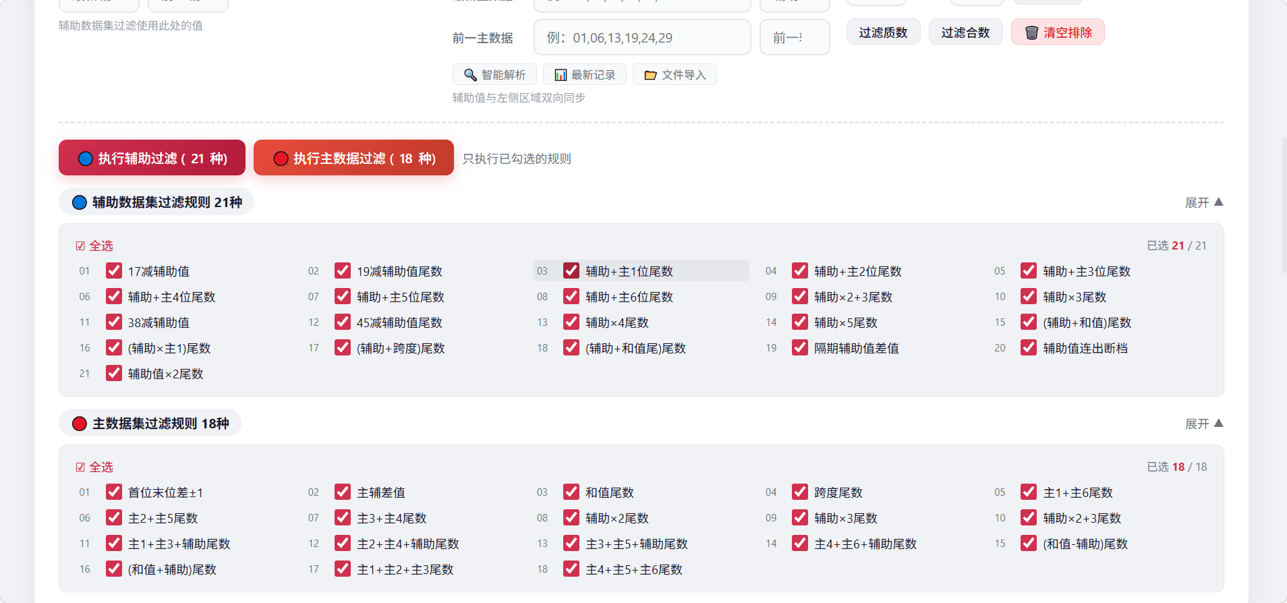Click 清空排除 trash button
This screenshot has width=1287, height=603.
point(1058,32)
